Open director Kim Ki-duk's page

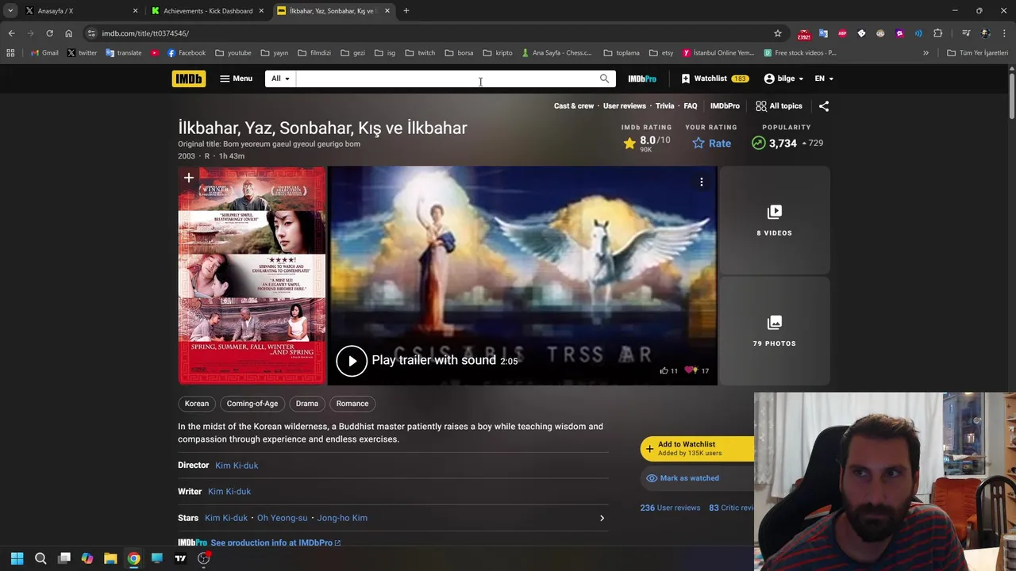coord(237,466)
